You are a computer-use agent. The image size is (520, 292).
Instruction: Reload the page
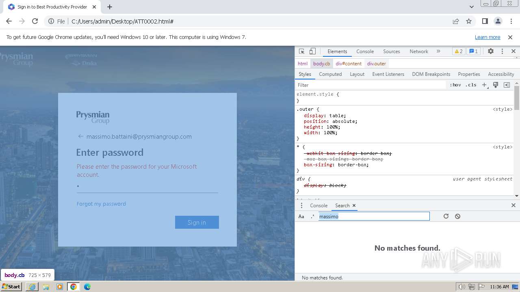(35, 21)
